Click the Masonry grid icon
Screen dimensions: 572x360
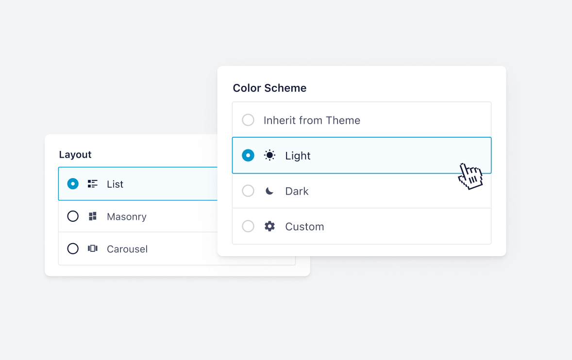click(92, 216)
